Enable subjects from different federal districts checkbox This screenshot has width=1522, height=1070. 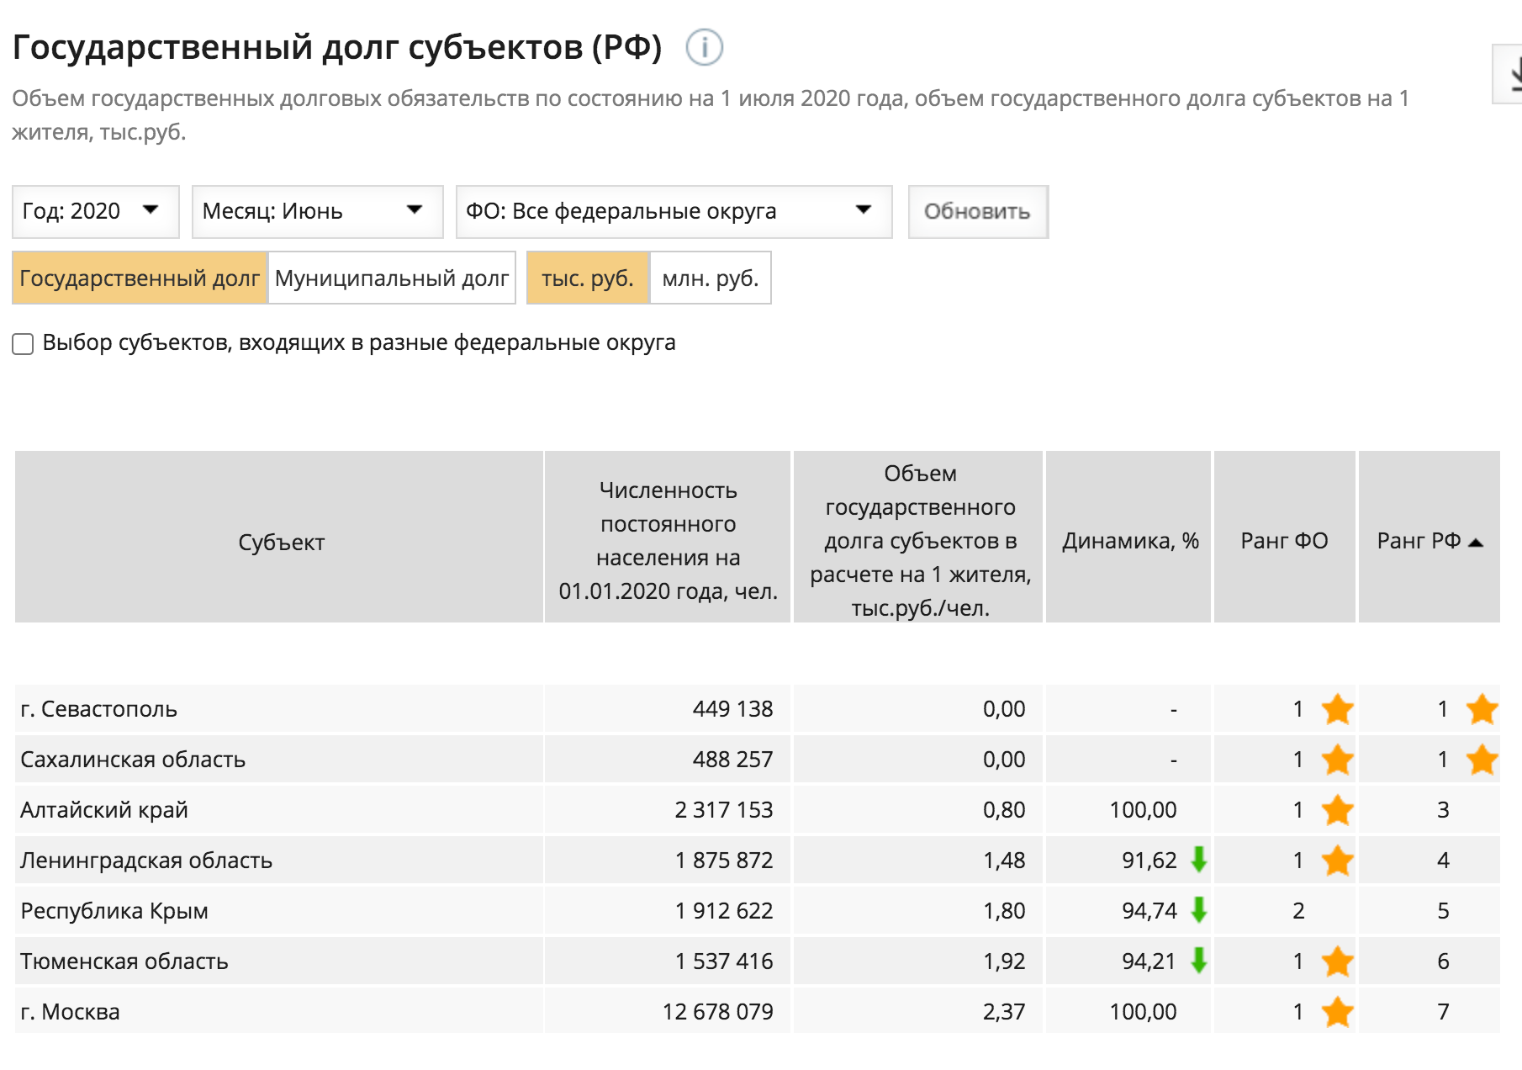pyautogui.click(x=23, y=344)
